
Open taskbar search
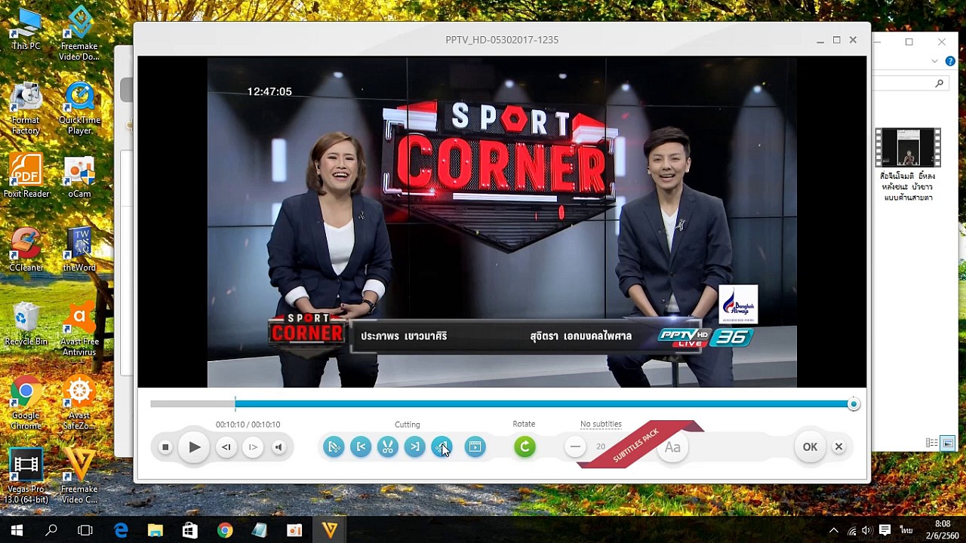[x=51, y=530]
